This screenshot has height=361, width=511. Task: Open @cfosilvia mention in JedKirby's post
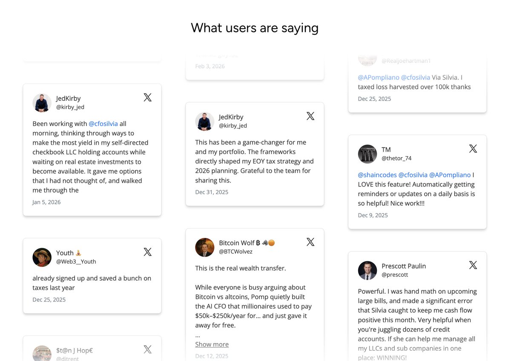(x=103, y=124)
